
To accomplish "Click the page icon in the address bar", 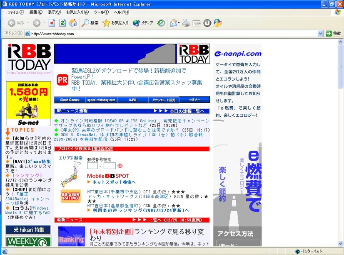I will (x=27, y=34).
